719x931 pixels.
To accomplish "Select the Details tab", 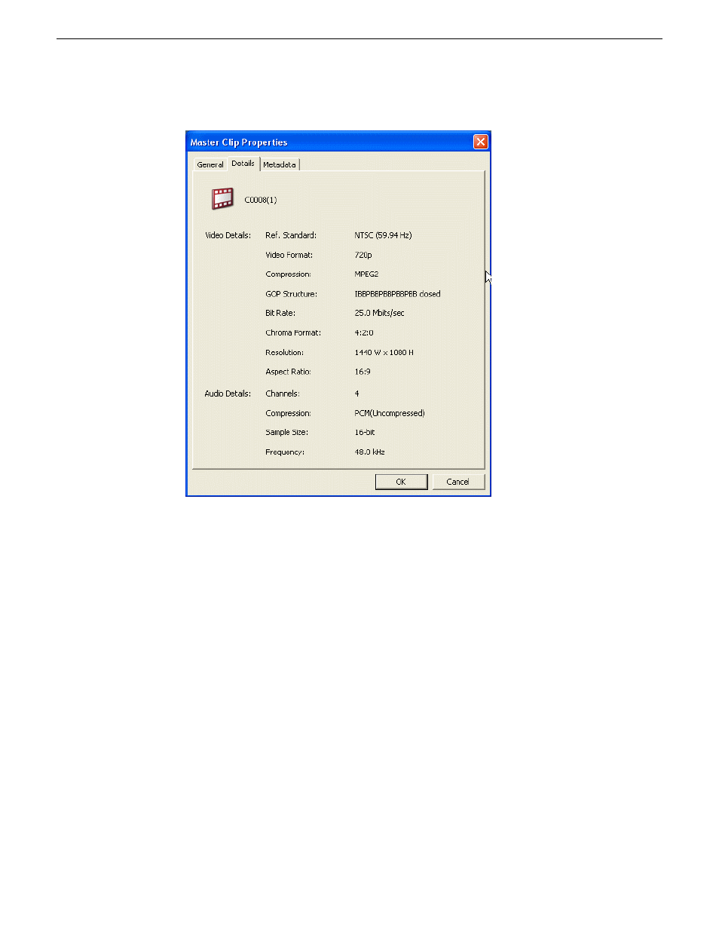I will click(243, 163).
